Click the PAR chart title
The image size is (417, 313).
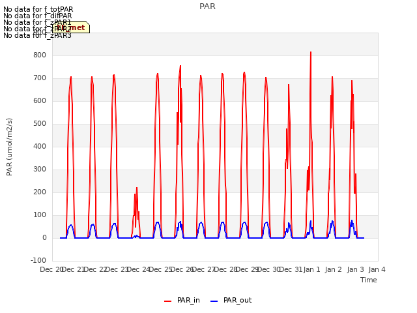pyautogui.click(x=207, y=7)
